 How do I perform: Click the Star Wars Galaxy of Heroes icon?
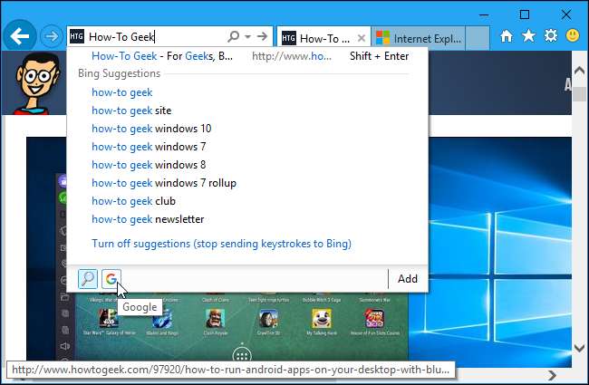click(109, 319)
